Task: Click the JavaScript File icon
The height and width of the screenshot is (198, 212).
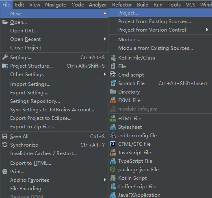Action: (x=113, y=153)
